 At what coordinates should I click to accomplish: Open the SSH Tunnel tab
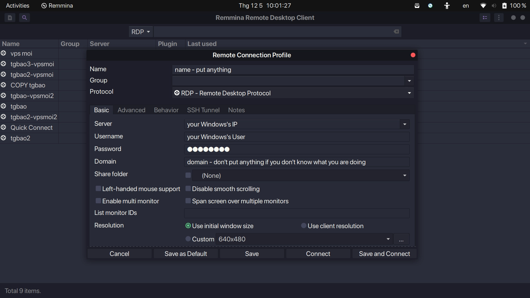pos(203,110)
